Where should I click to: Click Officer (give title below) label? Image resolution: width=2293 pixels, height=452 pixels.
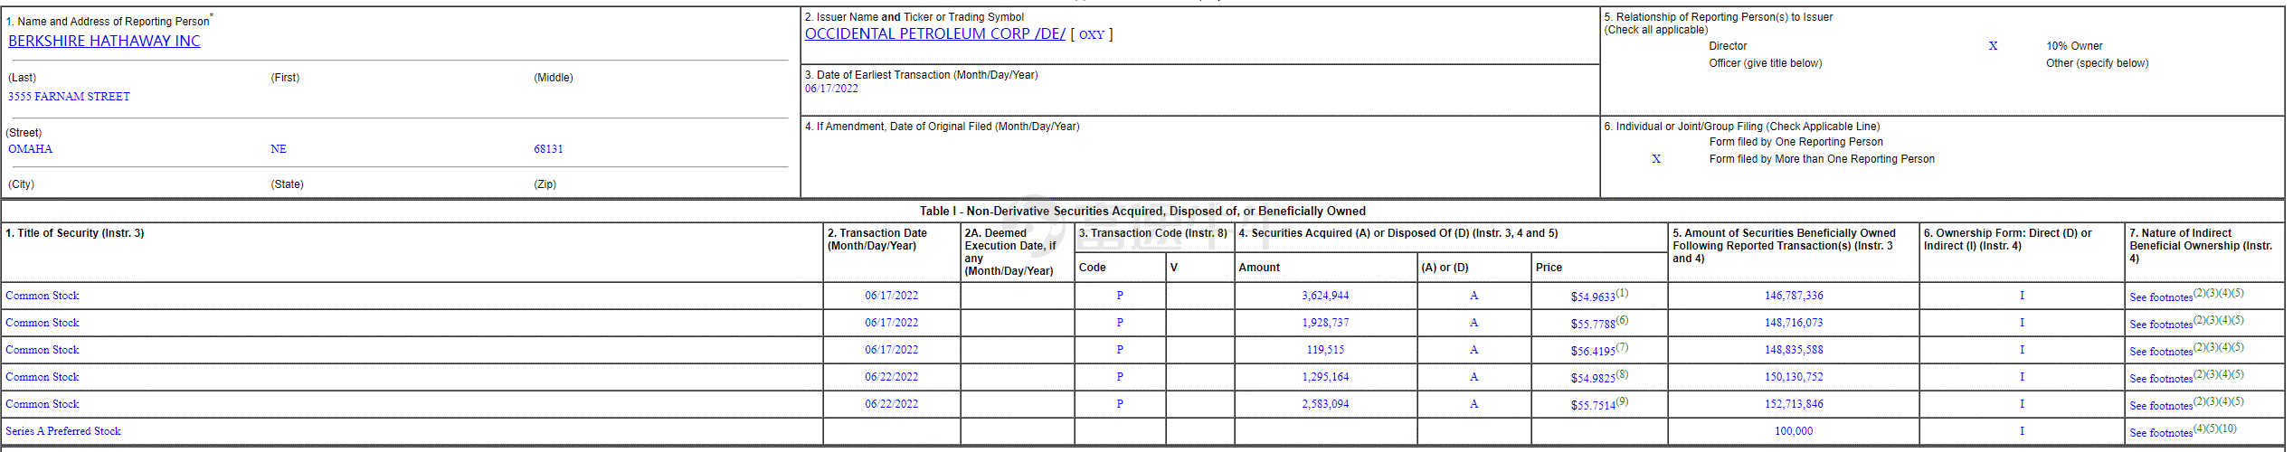coord(1765,63)
